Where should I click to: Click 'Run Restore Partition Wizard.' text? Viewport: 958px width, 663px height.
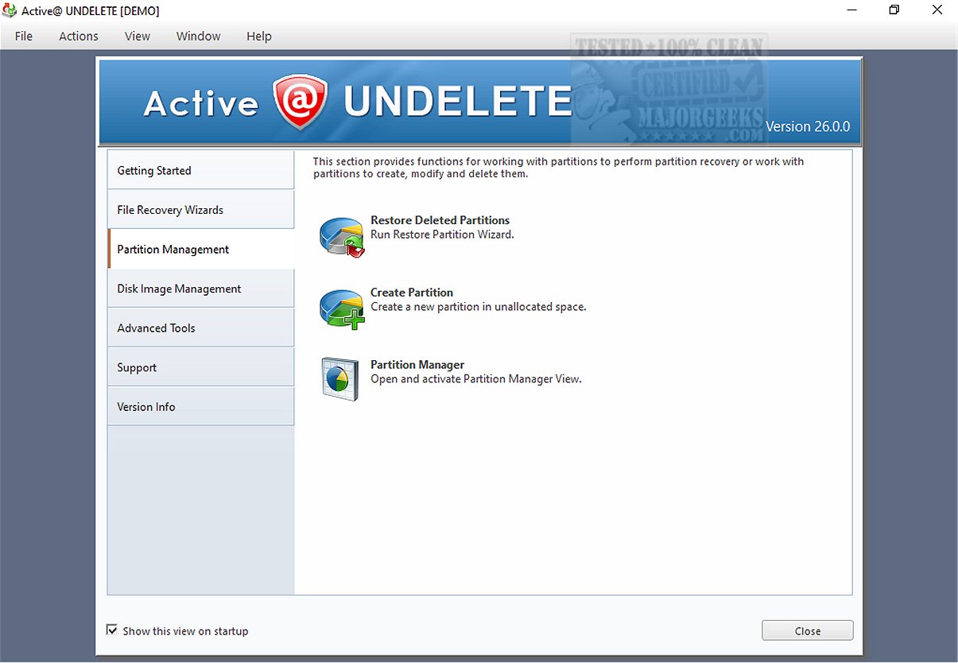point(442,235)
